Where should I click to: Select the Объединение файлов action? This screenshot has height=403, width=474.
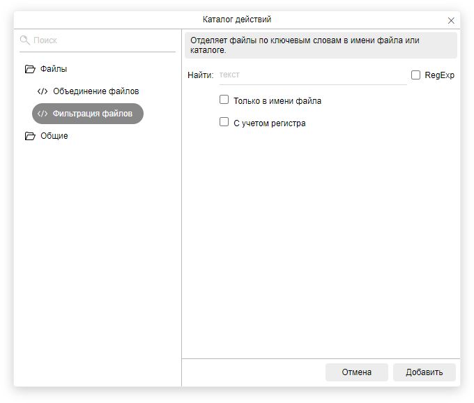pos(95,91)
